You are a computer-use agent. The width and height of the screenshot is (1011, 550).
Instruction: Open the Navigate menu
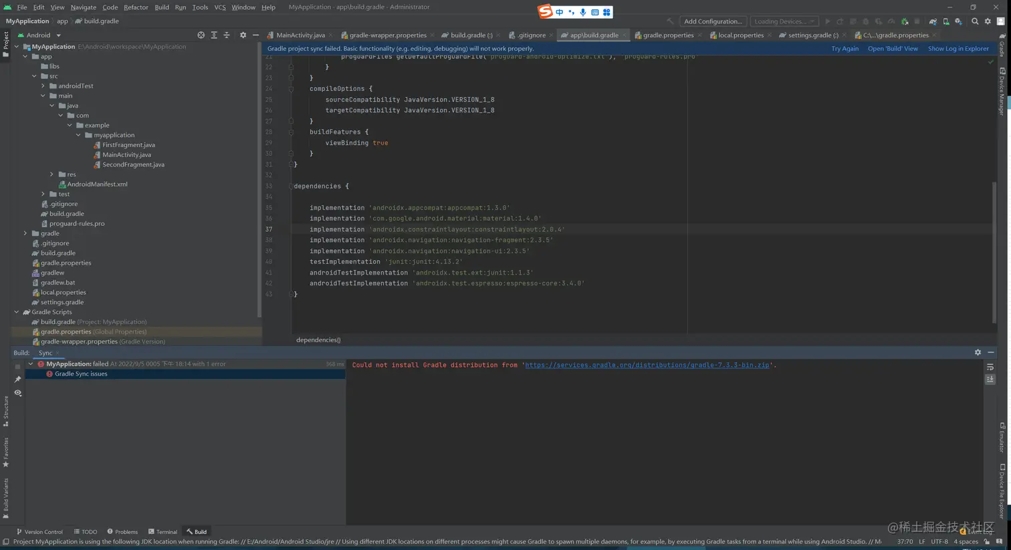(84, 7)
